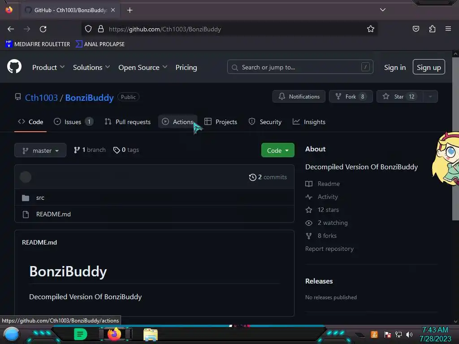Click the Notifications bell button
The width and height of the screenshot is (459, 344).
point(299,97)
